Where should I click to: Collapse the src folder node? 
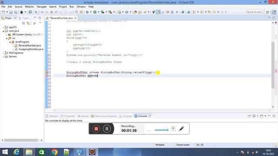7,38
